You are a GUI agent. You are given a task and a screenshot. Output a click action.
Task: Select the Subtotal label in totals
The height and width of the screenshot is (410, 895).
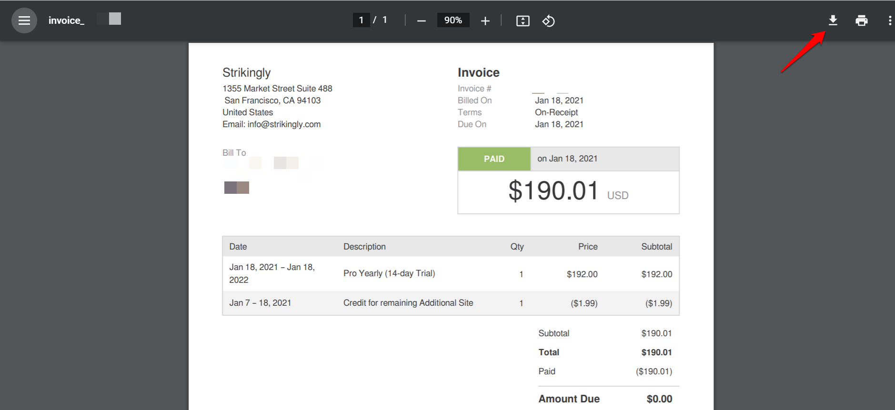click(x=554, y=333)
